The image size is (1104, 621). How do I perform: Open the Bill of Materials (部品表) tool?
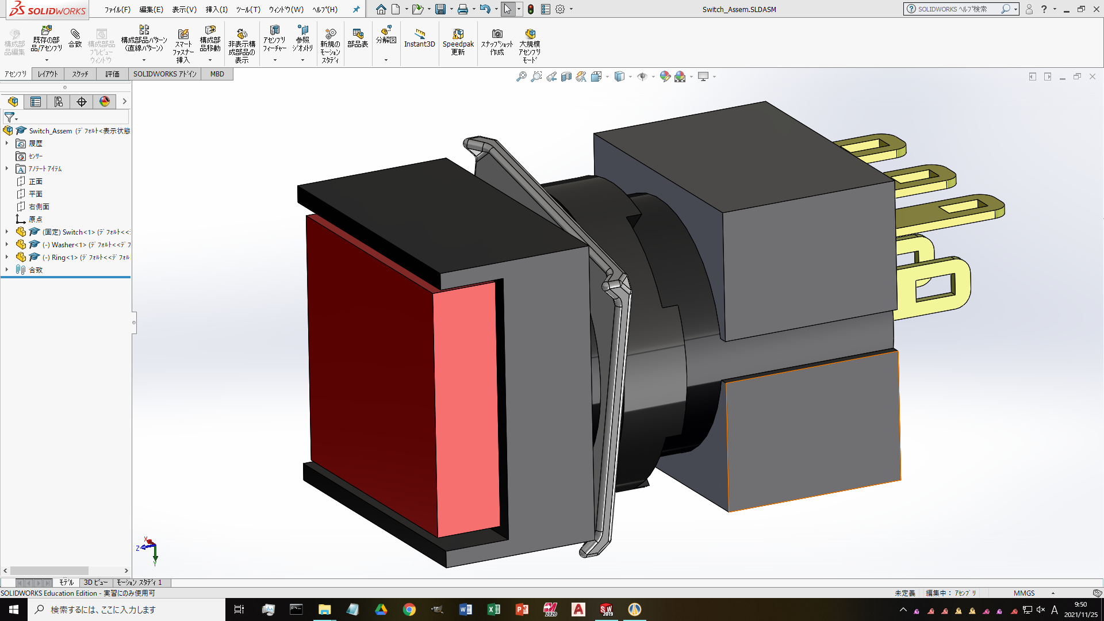pyautogui.click(x=358, y=38)
